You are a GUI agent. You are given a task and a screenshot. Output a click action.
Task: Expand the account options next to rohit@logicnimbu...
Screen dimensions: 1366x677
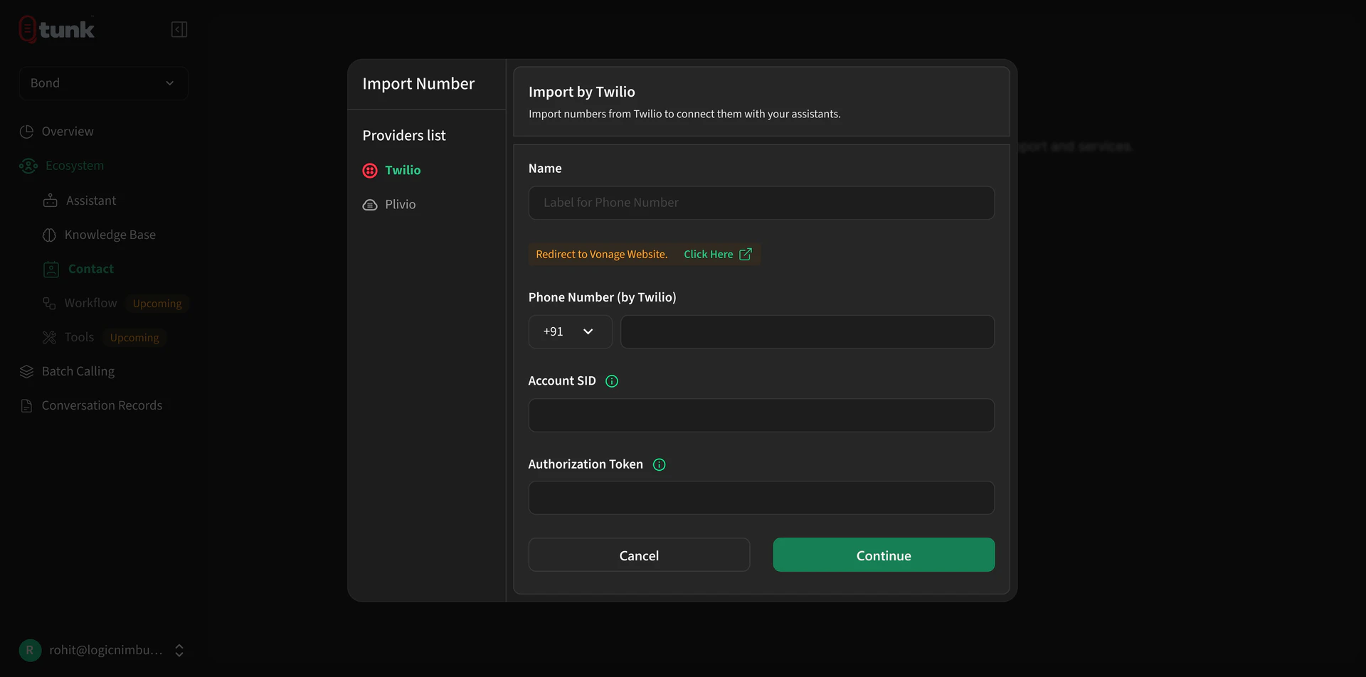(x=179, y=649)
